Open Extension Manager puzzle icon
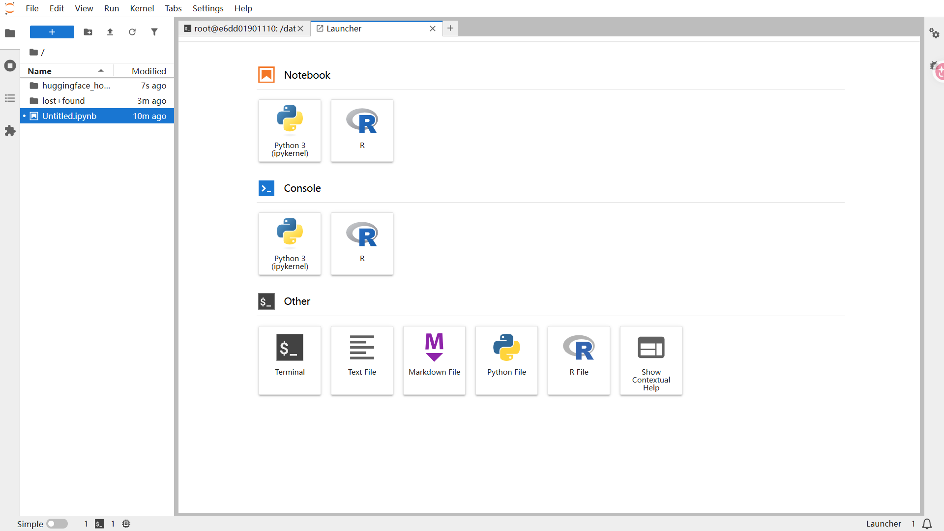Image resolution: width=944 pixels, height=531 pixels. (x=10, y=131)
